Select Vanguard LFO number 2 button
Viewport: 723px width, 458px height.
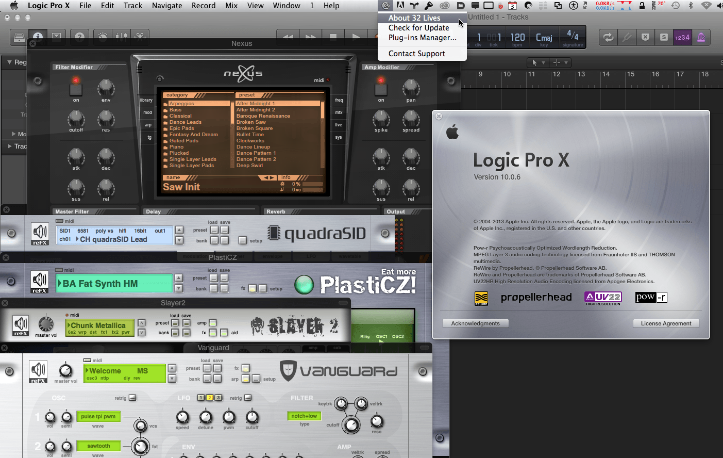(210, 398)
